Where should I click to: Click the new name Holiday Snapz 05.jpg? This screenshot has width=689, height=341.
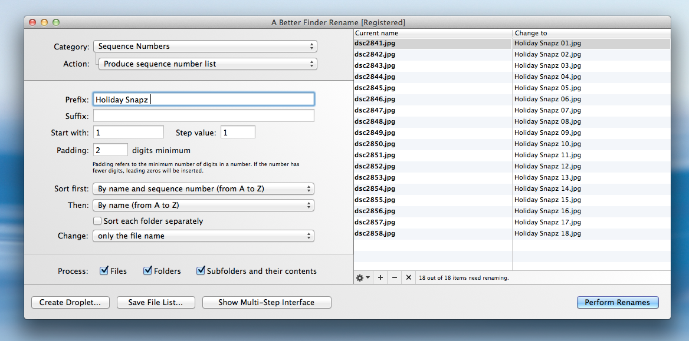[547, 88]
